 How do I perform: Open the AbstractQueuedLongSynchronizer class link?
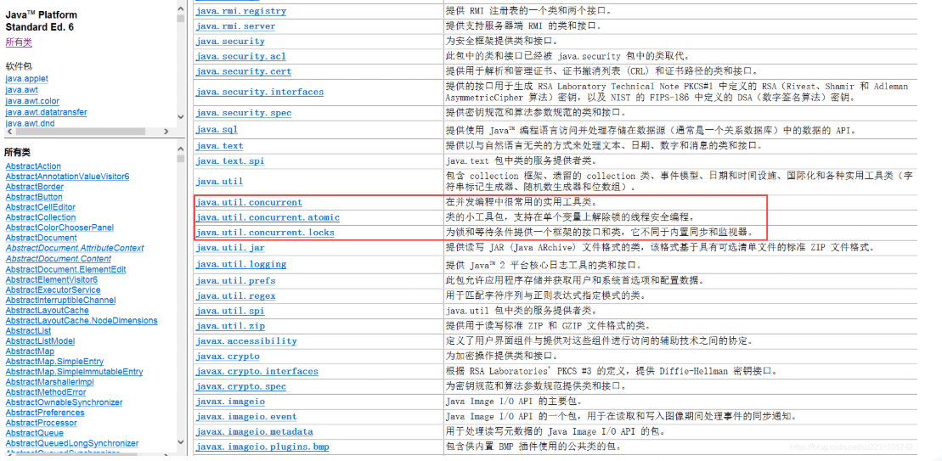[71, 443]
